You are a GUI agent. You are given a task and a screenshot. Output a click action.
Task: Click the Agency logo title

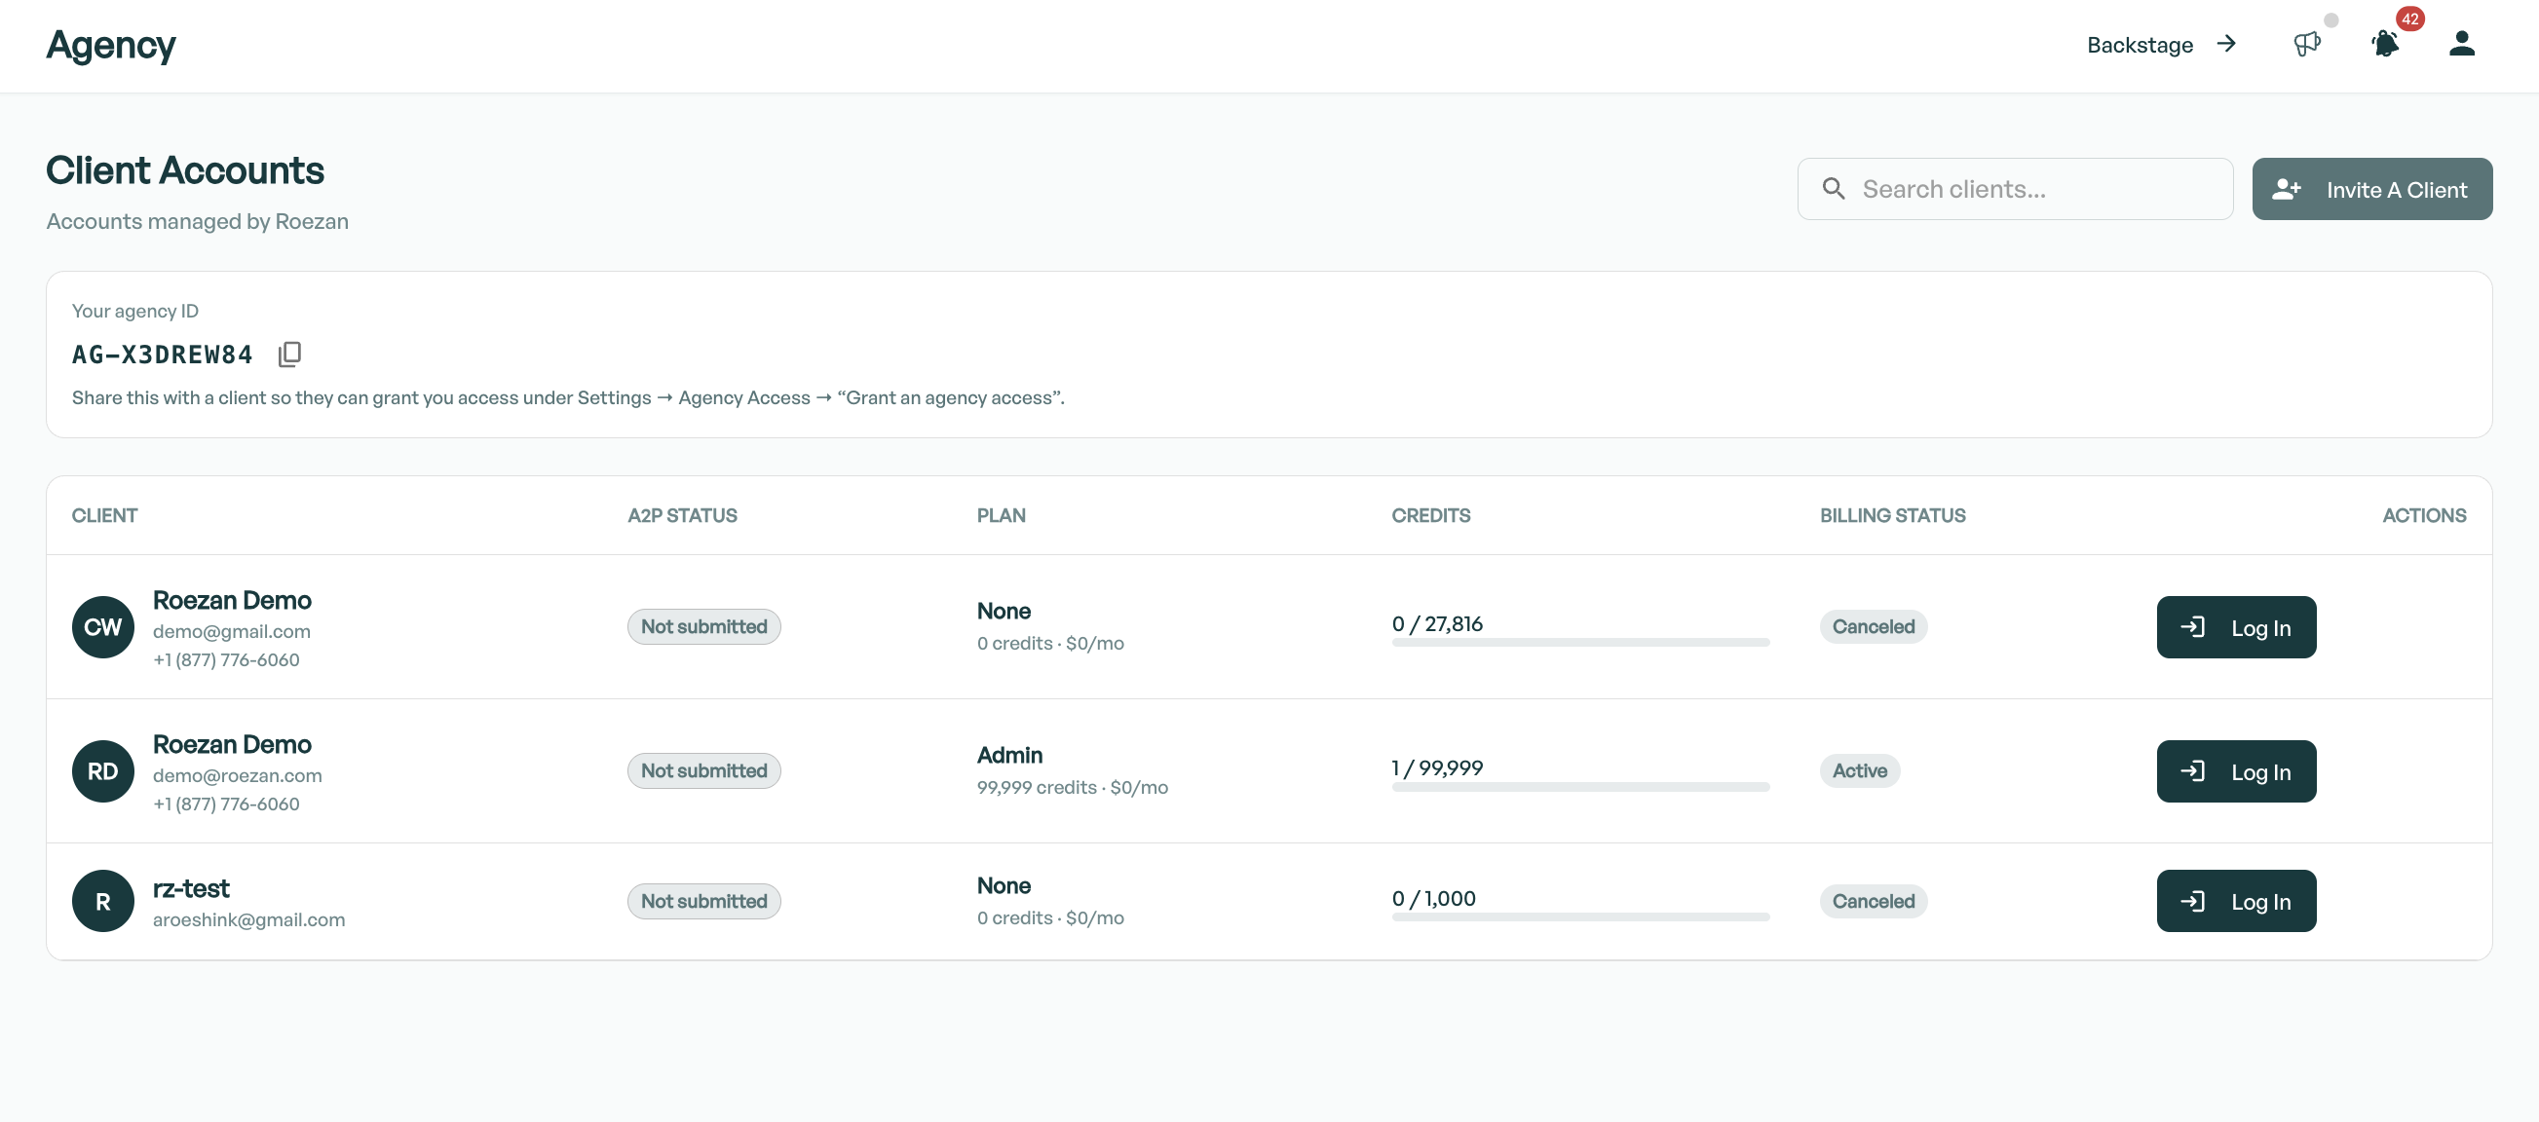coord(111,46)
